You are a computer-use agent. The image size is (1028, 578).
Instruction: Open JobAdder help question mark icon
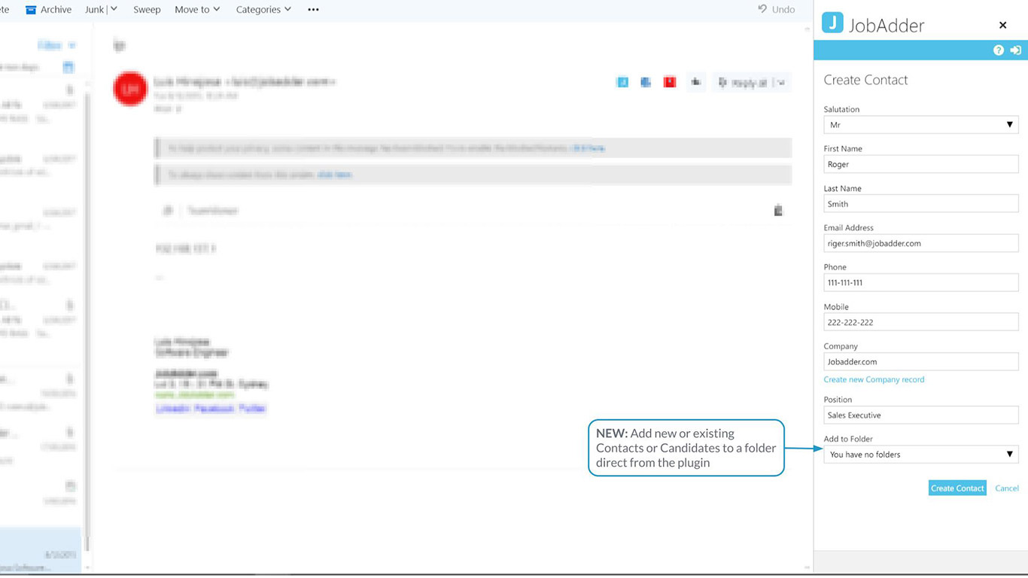point(999,50)
